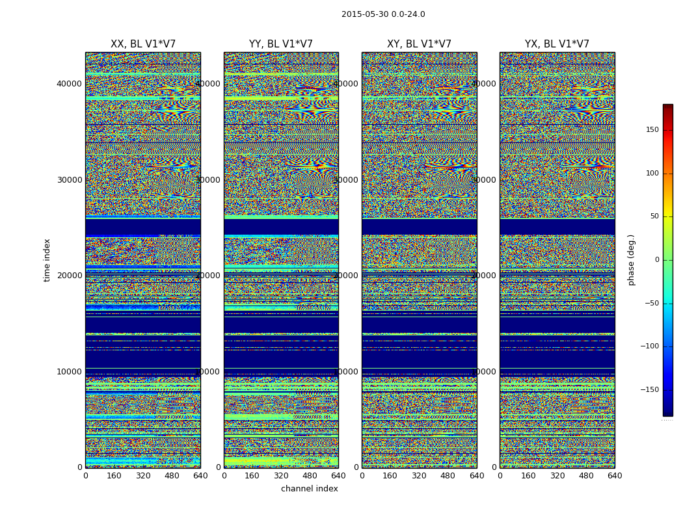Click the 160 x-tick label under the XY plot

coord(390,476)
